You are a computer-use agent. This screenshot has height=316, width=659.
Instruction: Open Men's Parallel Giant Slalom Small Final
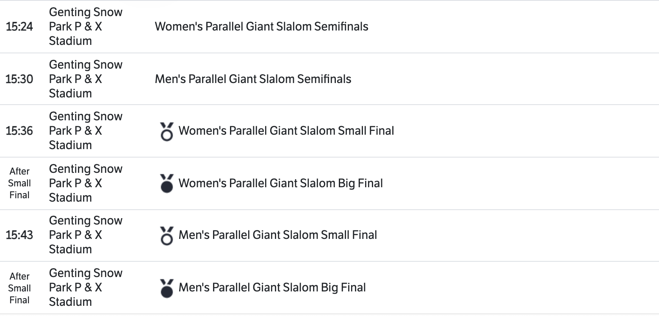(x=277, y=235)
